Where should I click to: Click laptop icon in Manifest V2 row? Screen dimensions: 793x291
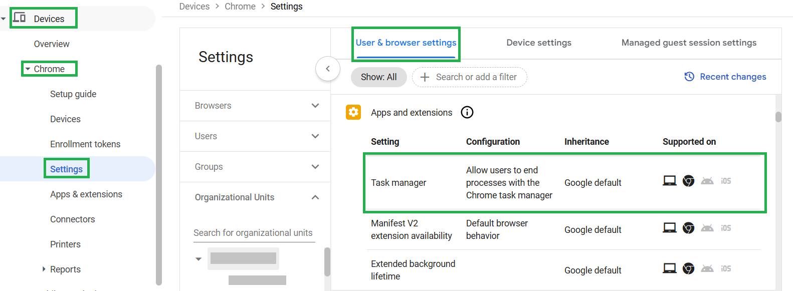670,228
